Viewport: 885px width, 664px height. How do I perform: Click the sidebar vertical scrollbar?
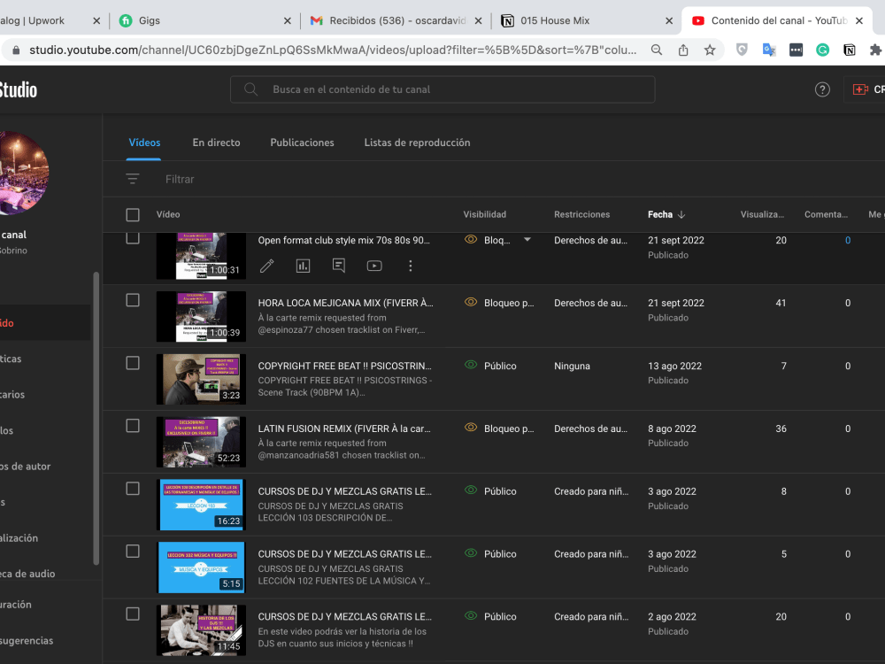click(x=96, y=419)
